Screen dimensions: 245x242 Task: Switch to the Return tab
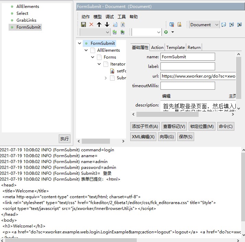point(194,48)
